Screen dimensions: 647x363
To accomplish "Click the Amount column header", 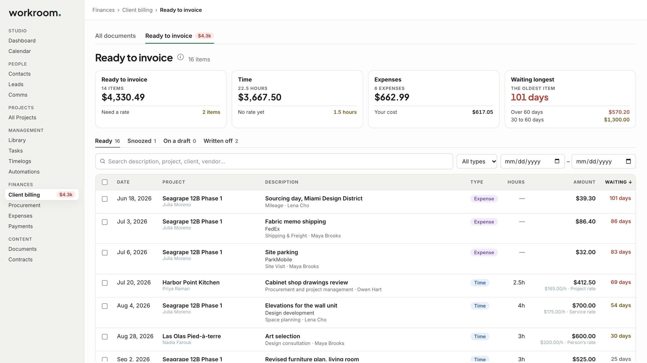I will click(x=584, y=182).
